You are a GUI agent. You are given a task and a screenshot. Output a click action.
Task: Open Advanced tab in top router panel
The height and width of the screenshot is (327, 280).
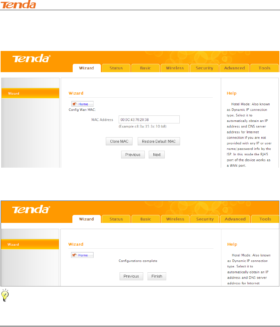[234, 68]
